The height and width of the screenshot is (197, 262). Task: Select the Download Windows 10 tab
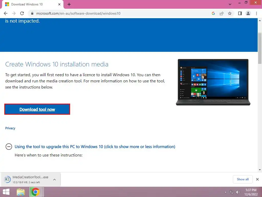click(x=32, y=4)
